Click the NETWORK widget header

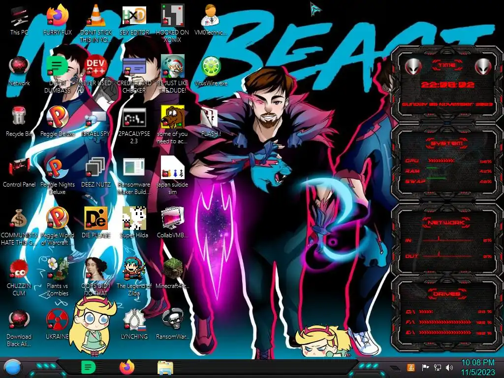447,222
